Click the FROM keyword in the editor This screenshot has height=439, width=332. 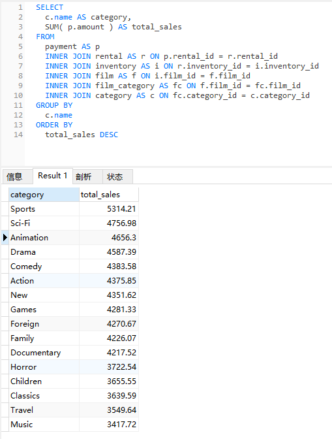[45, 37]
